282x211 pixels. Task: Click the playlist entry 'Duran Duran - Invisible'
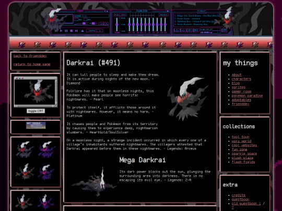pyautogui.click(x=187, y=18)
